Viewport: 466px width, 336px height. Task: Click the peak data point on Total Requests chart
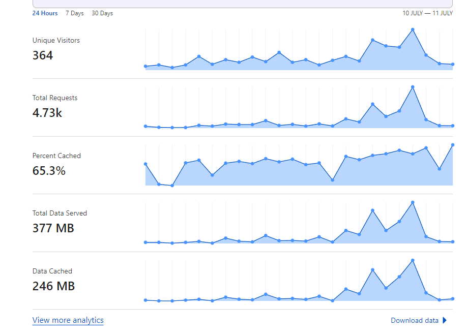[413, 87]
